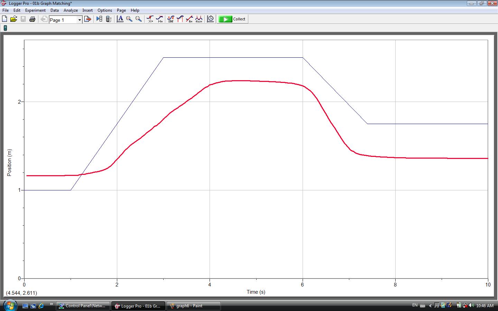Open the Statistics tool
498x311 pixels.
(171, 19)
